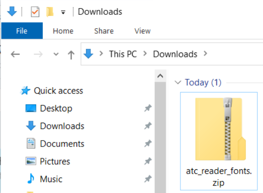This screenshot has height=193, width=263.
Task: Open the Recent locations dropdown chevron
Action: [56, 54]
